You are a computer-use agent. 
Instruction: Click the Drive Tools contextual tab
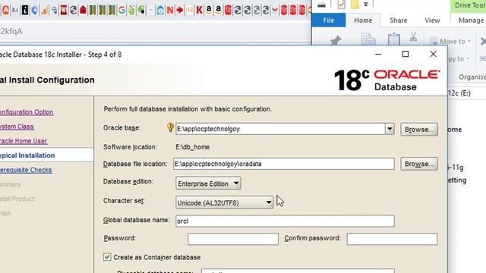click(x=469, y=5)
